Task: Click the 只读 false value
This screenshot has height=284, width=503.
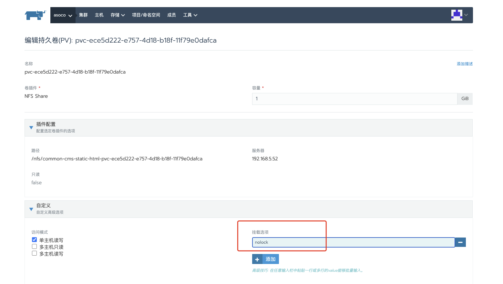Action: (36, 183)
